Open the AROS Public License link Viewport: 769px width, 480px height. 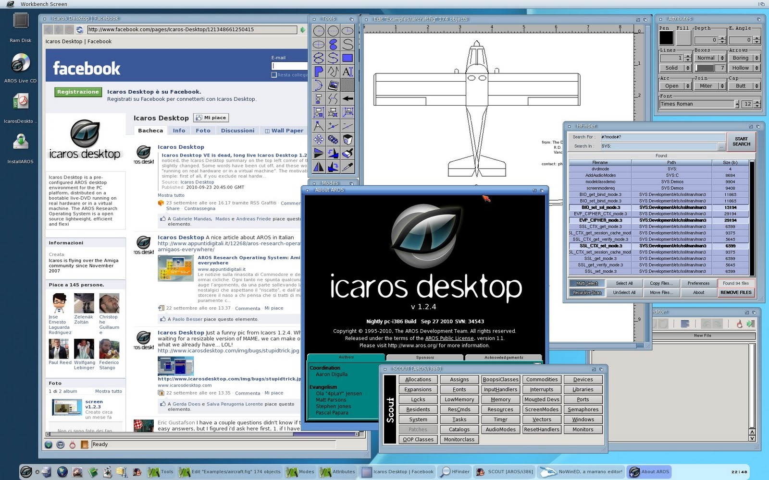(449, 338)
